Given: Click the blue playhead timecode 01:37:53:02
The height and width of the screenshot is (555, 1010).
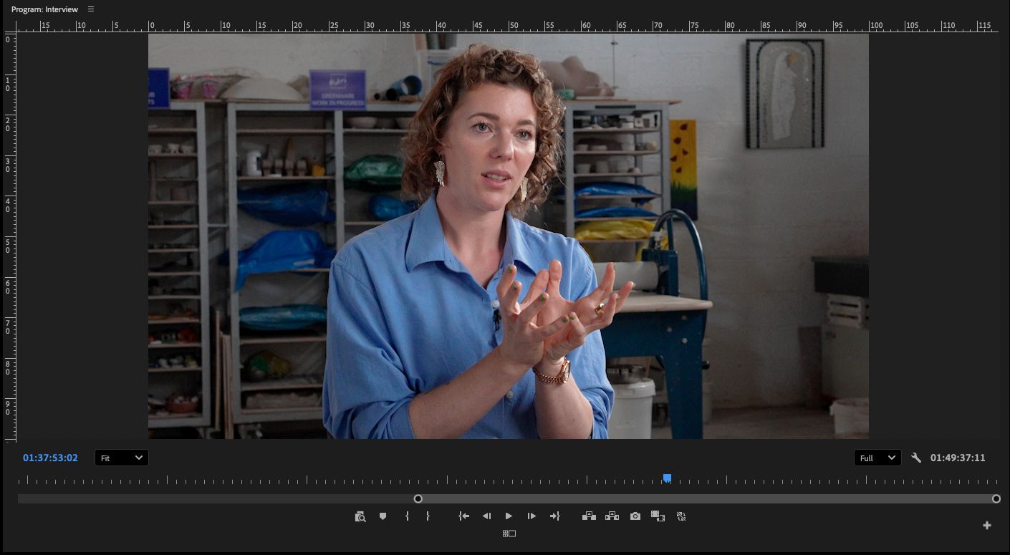Looking at the screenshot, I should pyautogui.click(x=50, y=458).
